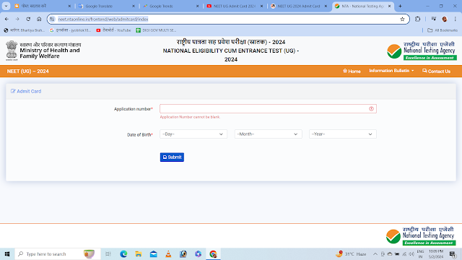Open File Explorer from the taskbar
This screenshot has height=260, width=462.
click(139, 253)
